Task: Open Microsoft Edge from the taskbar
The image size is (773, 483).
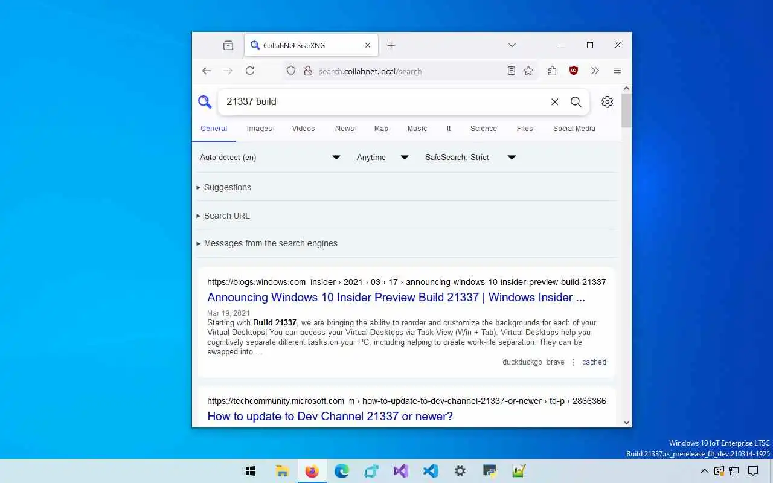Action: pos(341,471)
